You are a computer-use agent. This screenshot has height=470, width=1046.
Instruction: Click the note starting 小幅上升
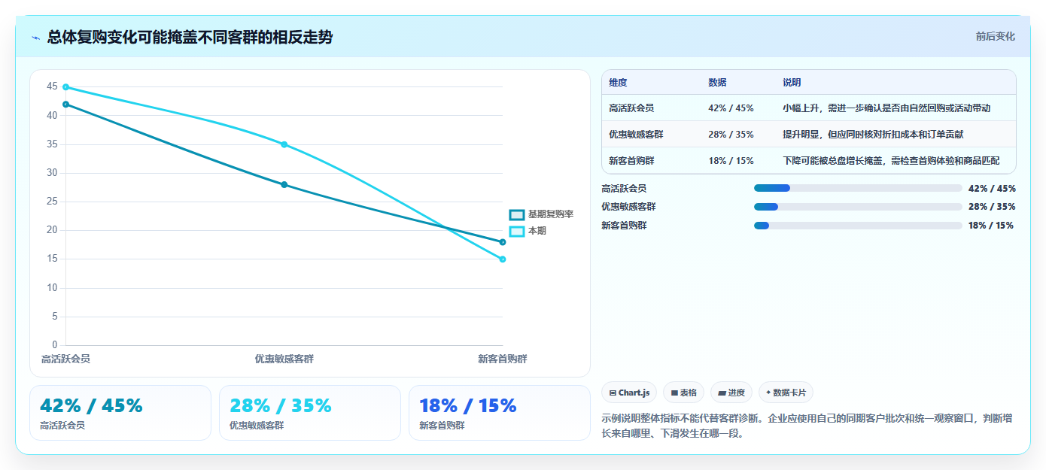tap(886, 108)
